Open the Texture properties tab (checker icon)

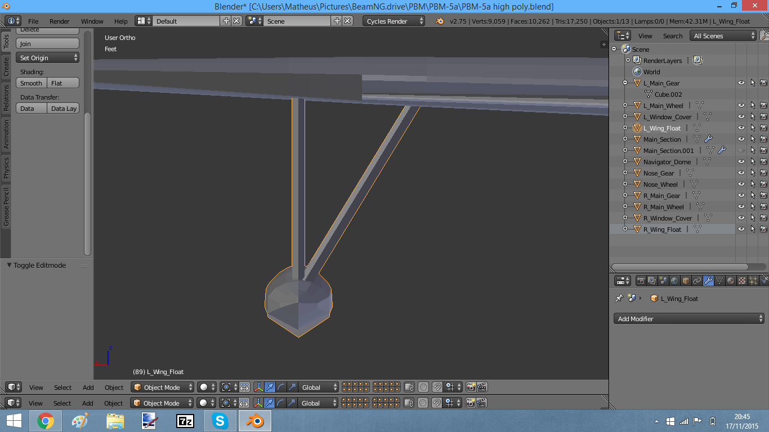point(742,281)
